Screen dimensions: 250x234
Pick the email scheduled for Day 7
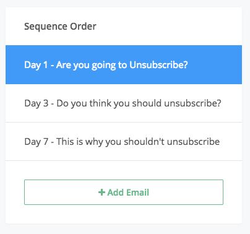pos(124,142)
